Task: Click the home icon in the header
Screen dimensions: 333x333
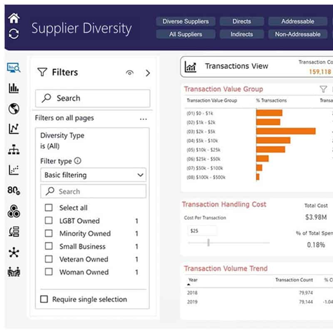Action: pos(14,18)
